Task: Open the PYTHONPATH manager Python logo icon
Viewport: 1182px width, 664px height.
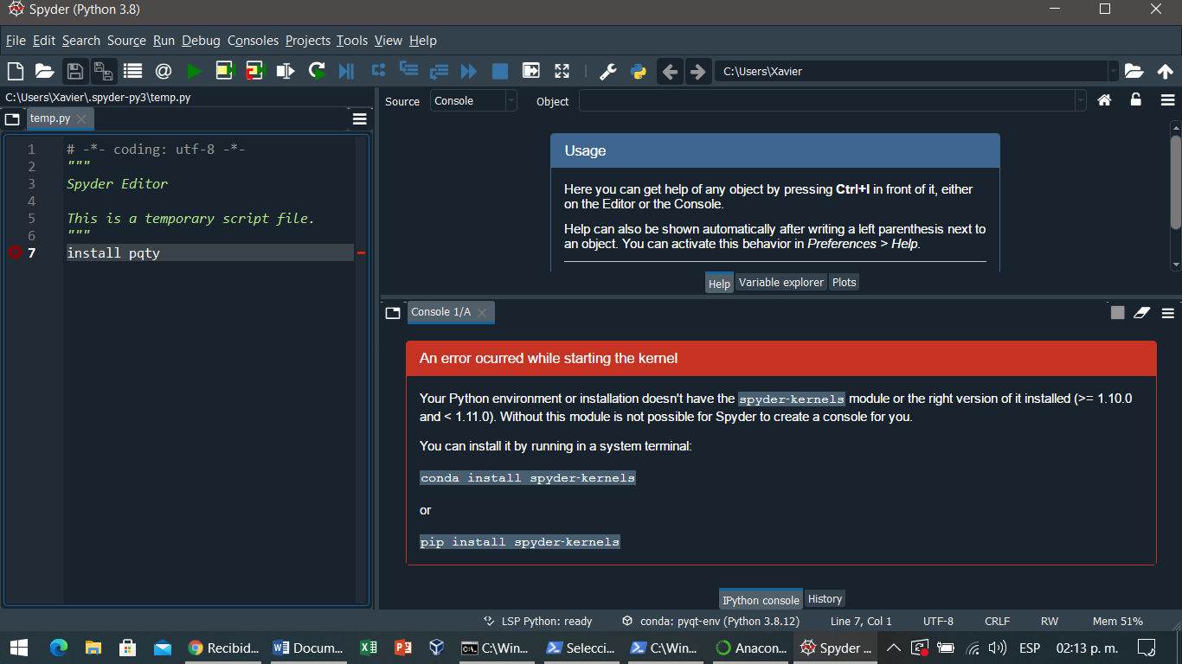Action: (639, 71)
